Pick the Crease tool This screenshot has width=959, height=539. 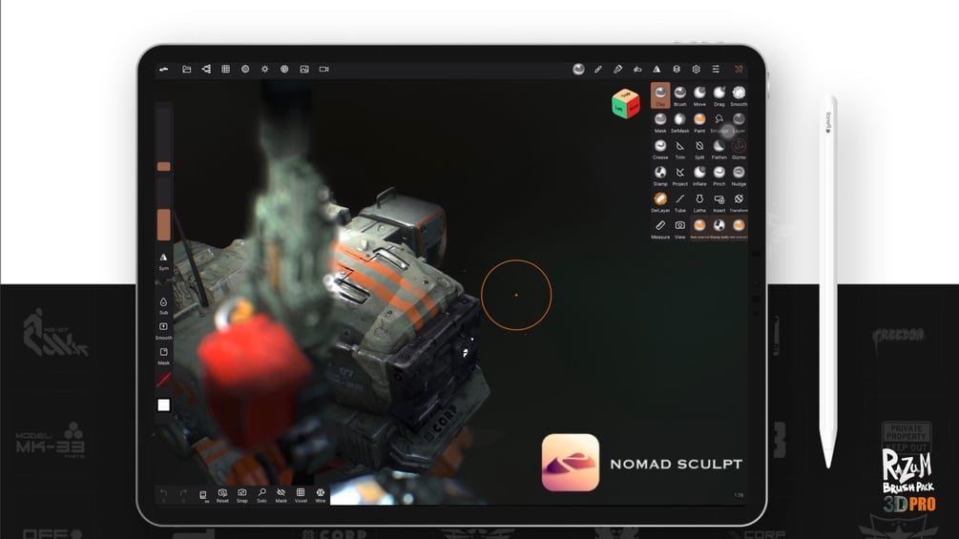tap(660, 149)
